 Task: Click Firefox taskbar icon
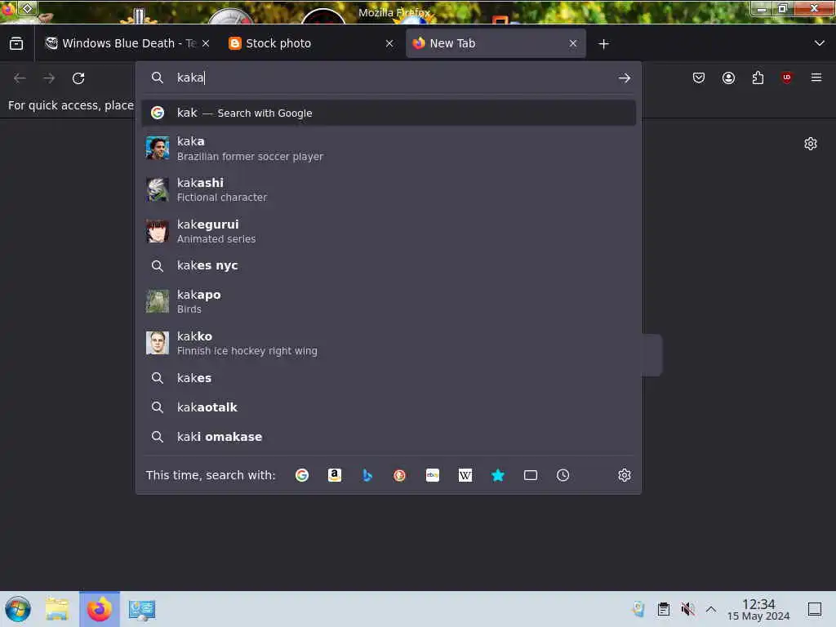[x=100, y=609]
